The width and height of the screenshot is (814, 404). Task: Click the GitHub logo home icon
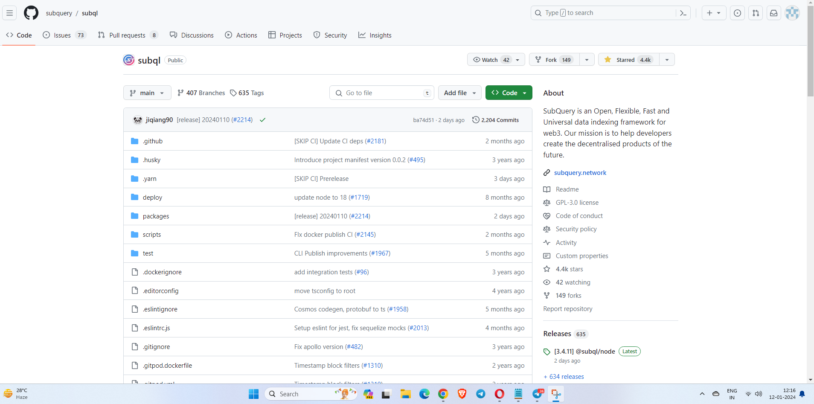tap(31, 13)
